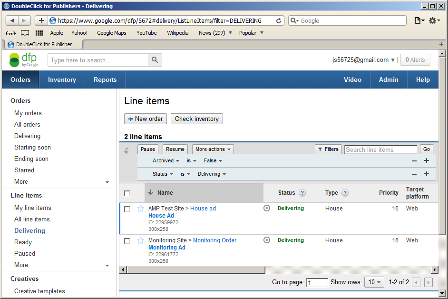Open the Status column help icon

302,193
